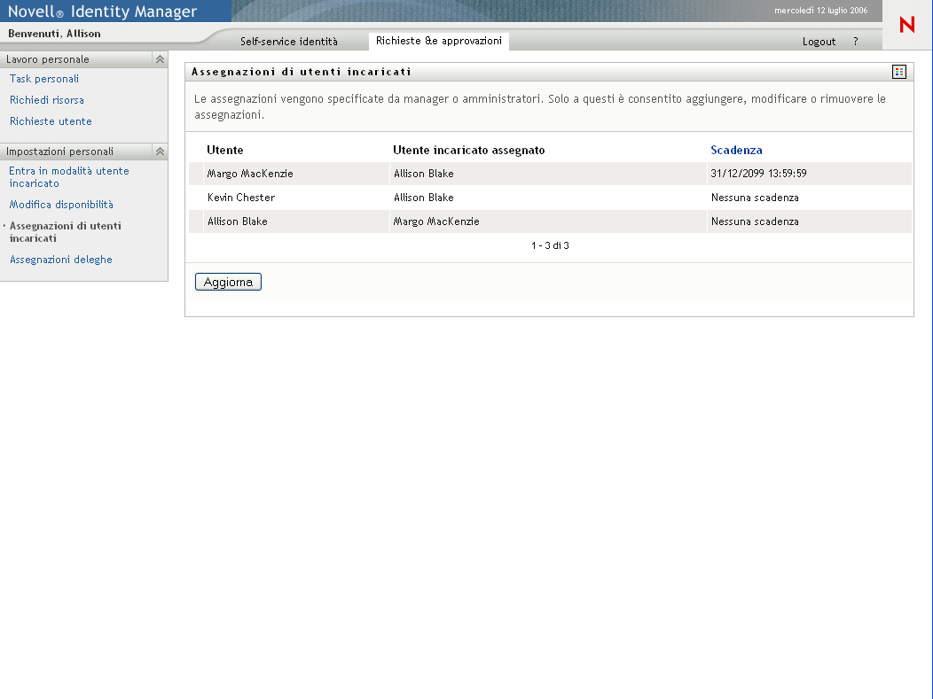Open Task personali link
Image resolution: width=933 pixels, height=699 pixels.
(44, 79)
